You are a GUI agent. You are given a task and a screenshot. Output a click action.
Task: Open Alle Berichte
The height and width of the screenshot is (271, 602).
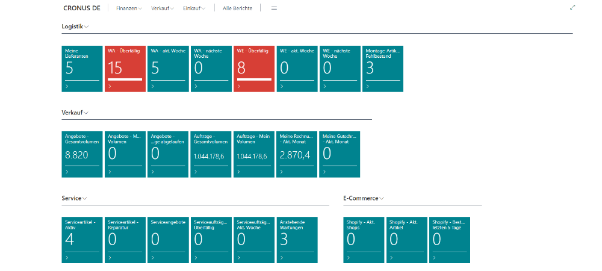(x=237, y=8)
